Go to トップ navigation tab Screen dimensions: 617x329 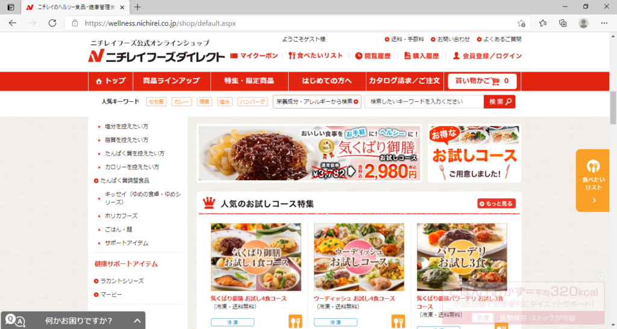[111, 81]
